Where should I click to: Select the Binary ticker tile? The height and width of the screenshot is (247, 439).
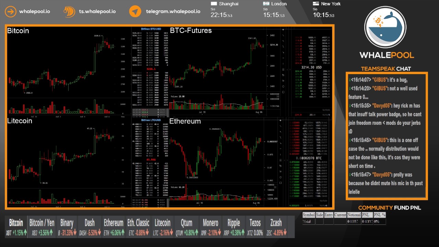tap(67, 227)
